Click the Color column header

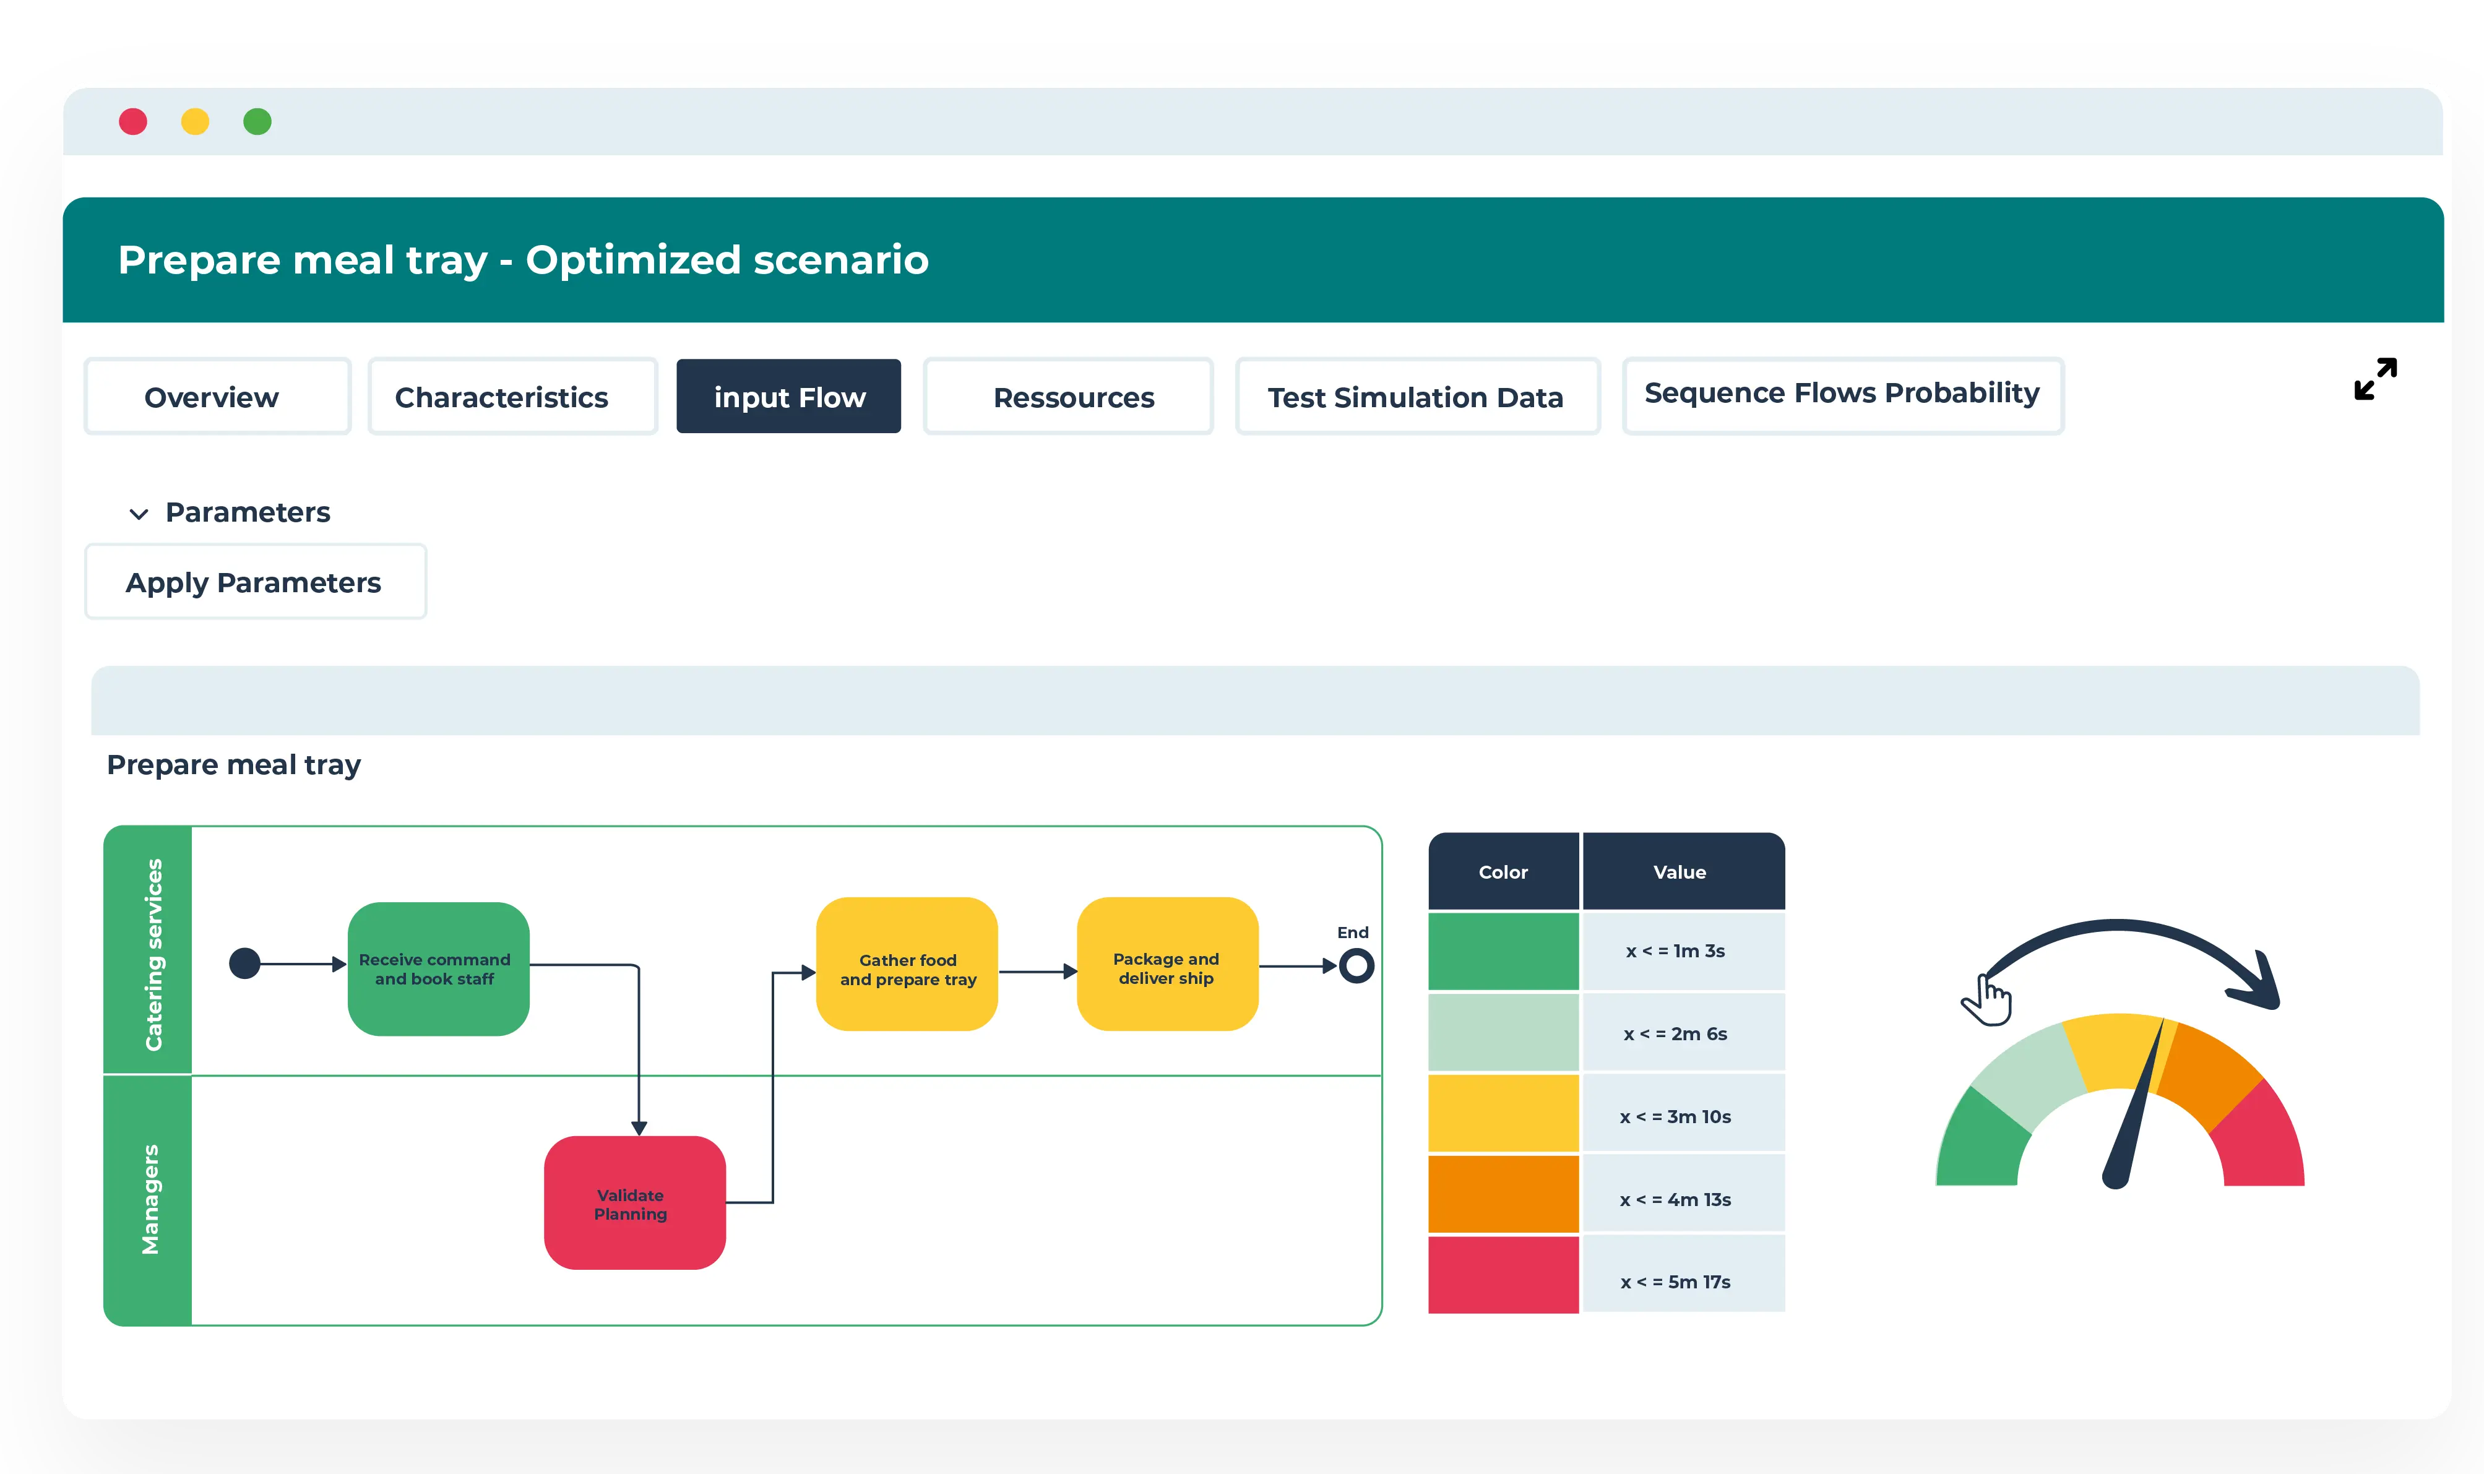(1503, 871)
